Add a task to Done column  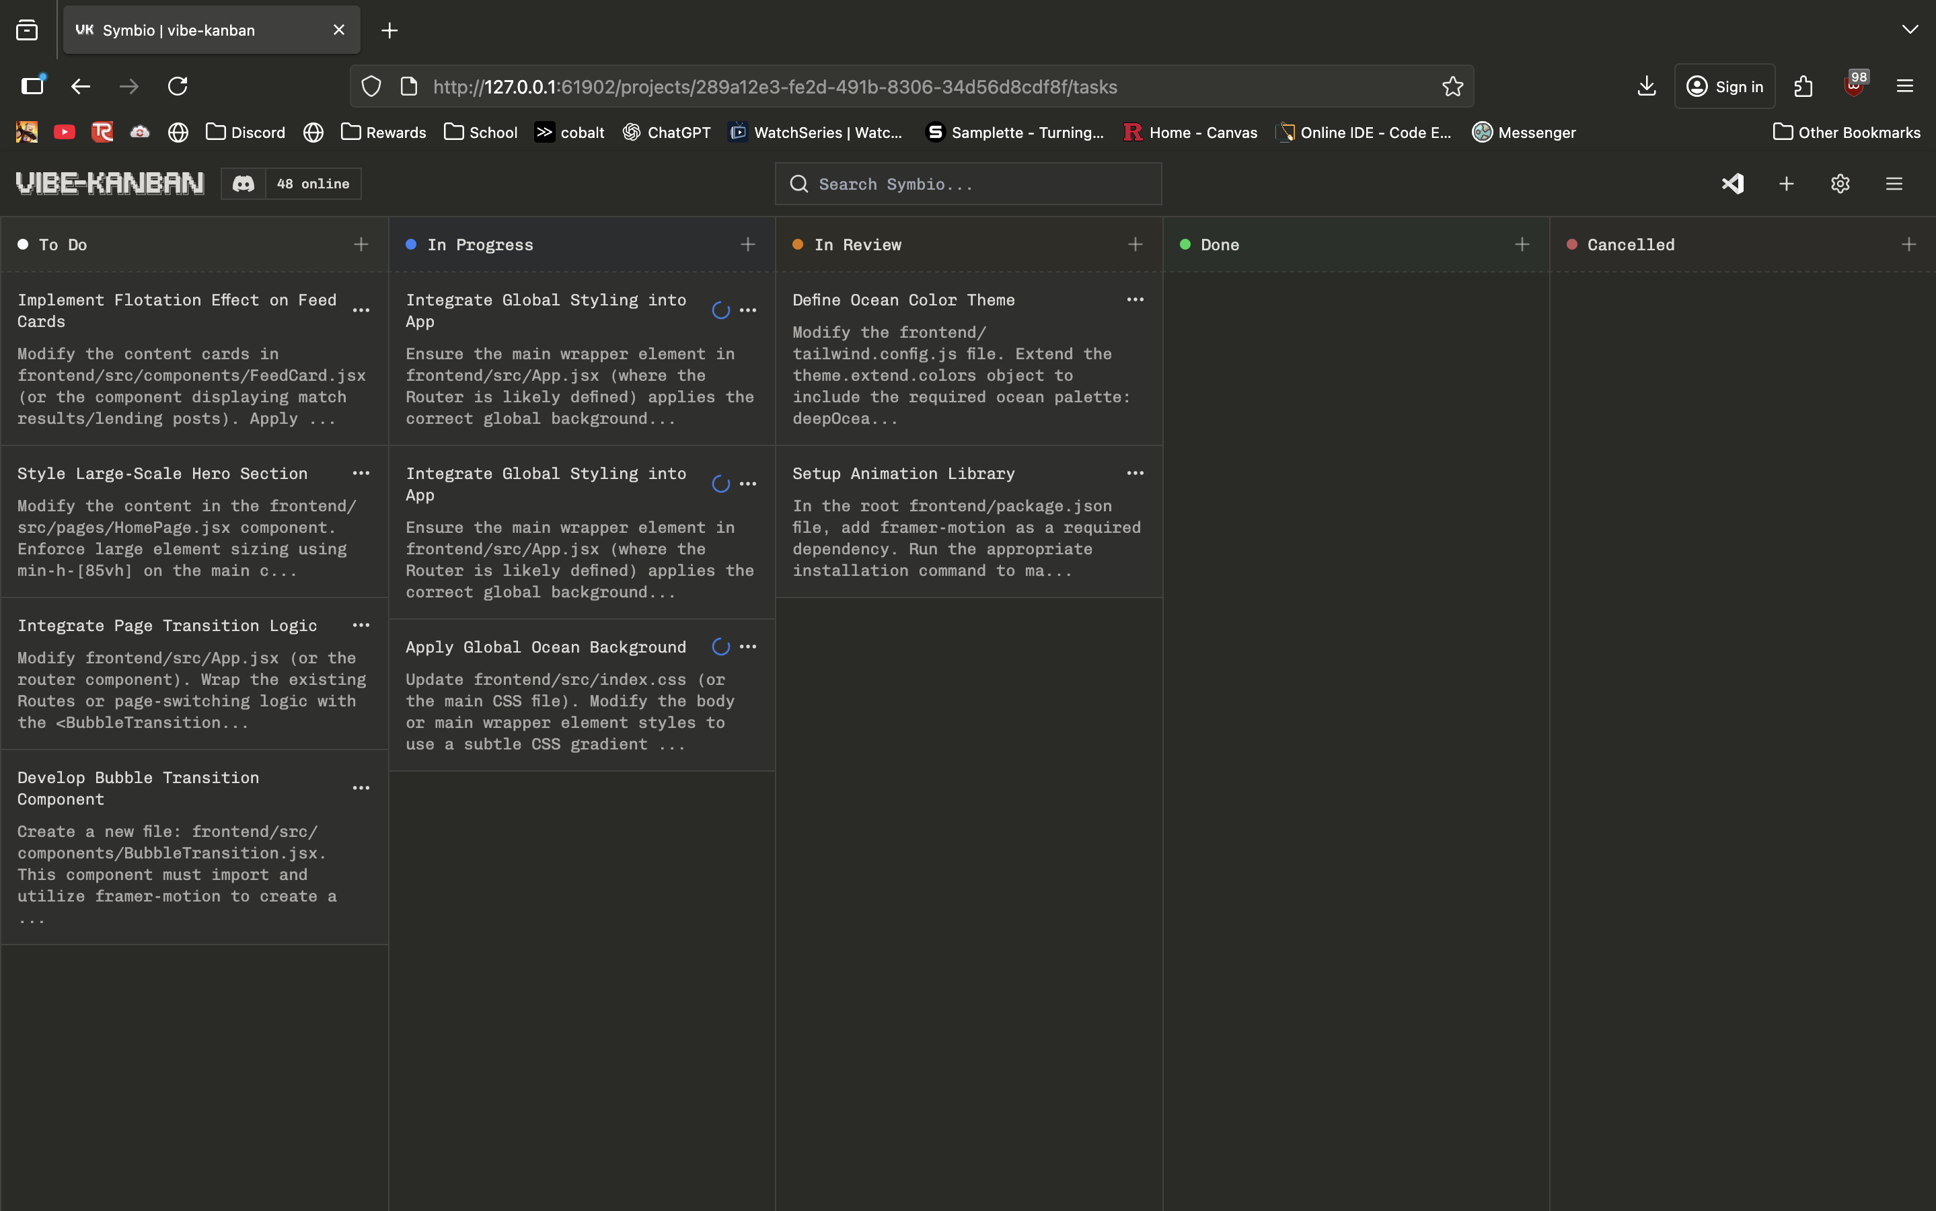1522,244
